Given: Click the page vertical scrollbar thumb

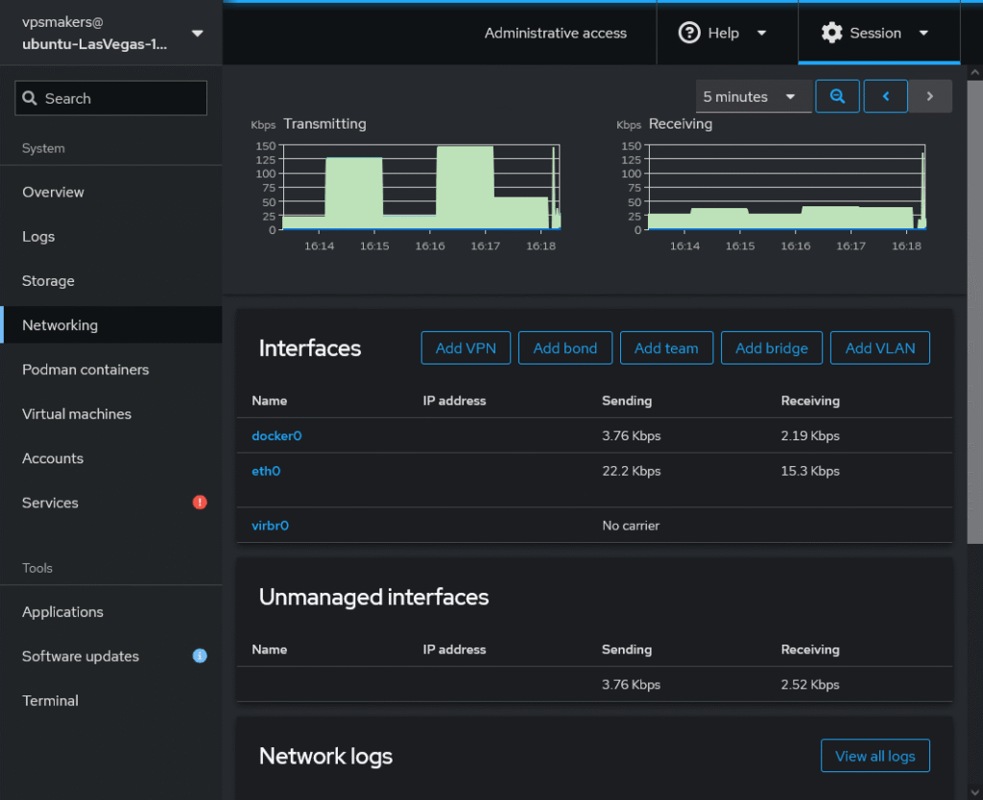Looking at the screenshot, I should (x=975, y=312).
